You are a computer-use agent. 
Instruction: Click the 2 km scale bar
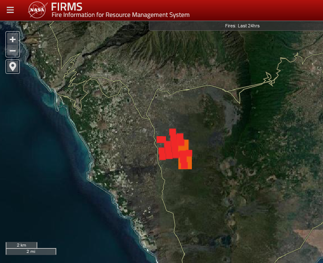point(22,245)
